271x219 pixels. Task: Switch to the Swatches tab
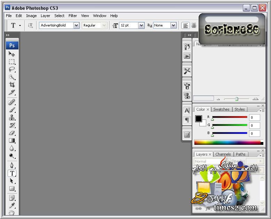pyautogui.click(x=221, y=109)
